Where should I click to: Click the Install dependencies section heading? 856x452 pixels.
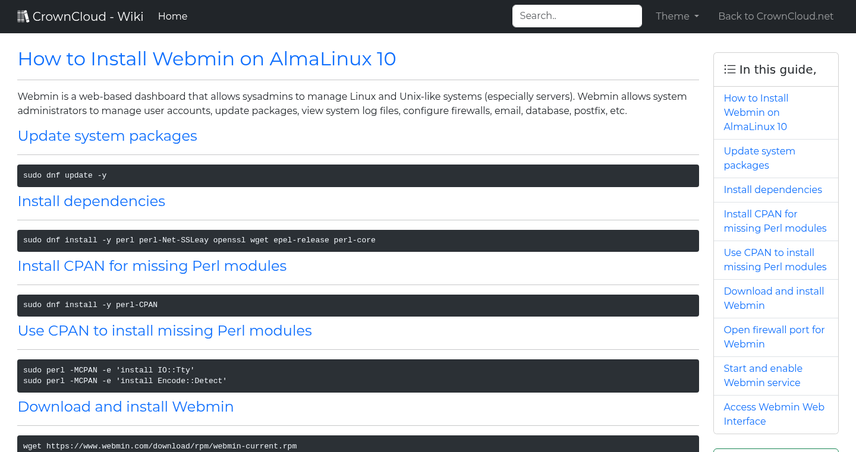[92, 201]
